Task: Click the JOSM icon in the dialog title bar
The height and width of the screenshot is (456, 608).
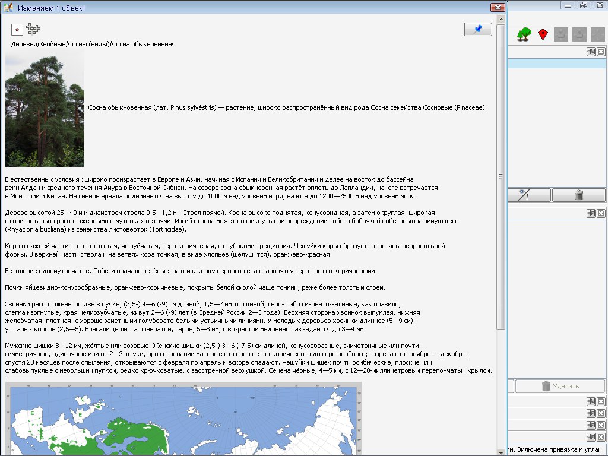Action: click(8, 7)
